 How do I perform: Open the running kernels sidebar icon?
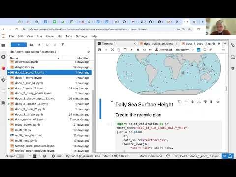[3, 57]
